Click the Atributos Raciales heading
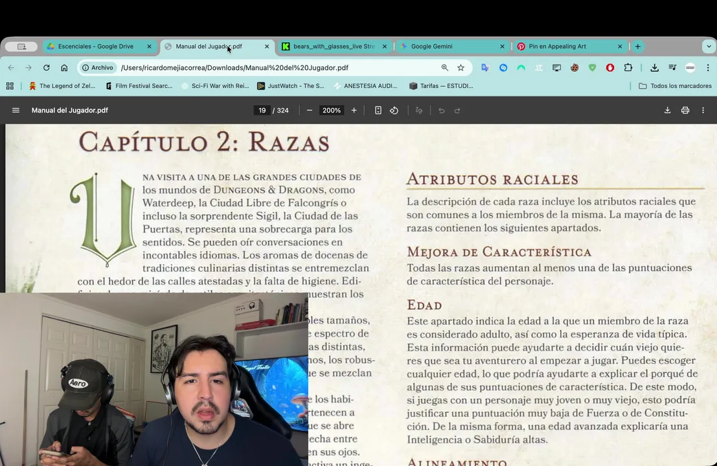The height and width of the screenshot is (466, 717). pyautogui.click(x=492, y=179)
